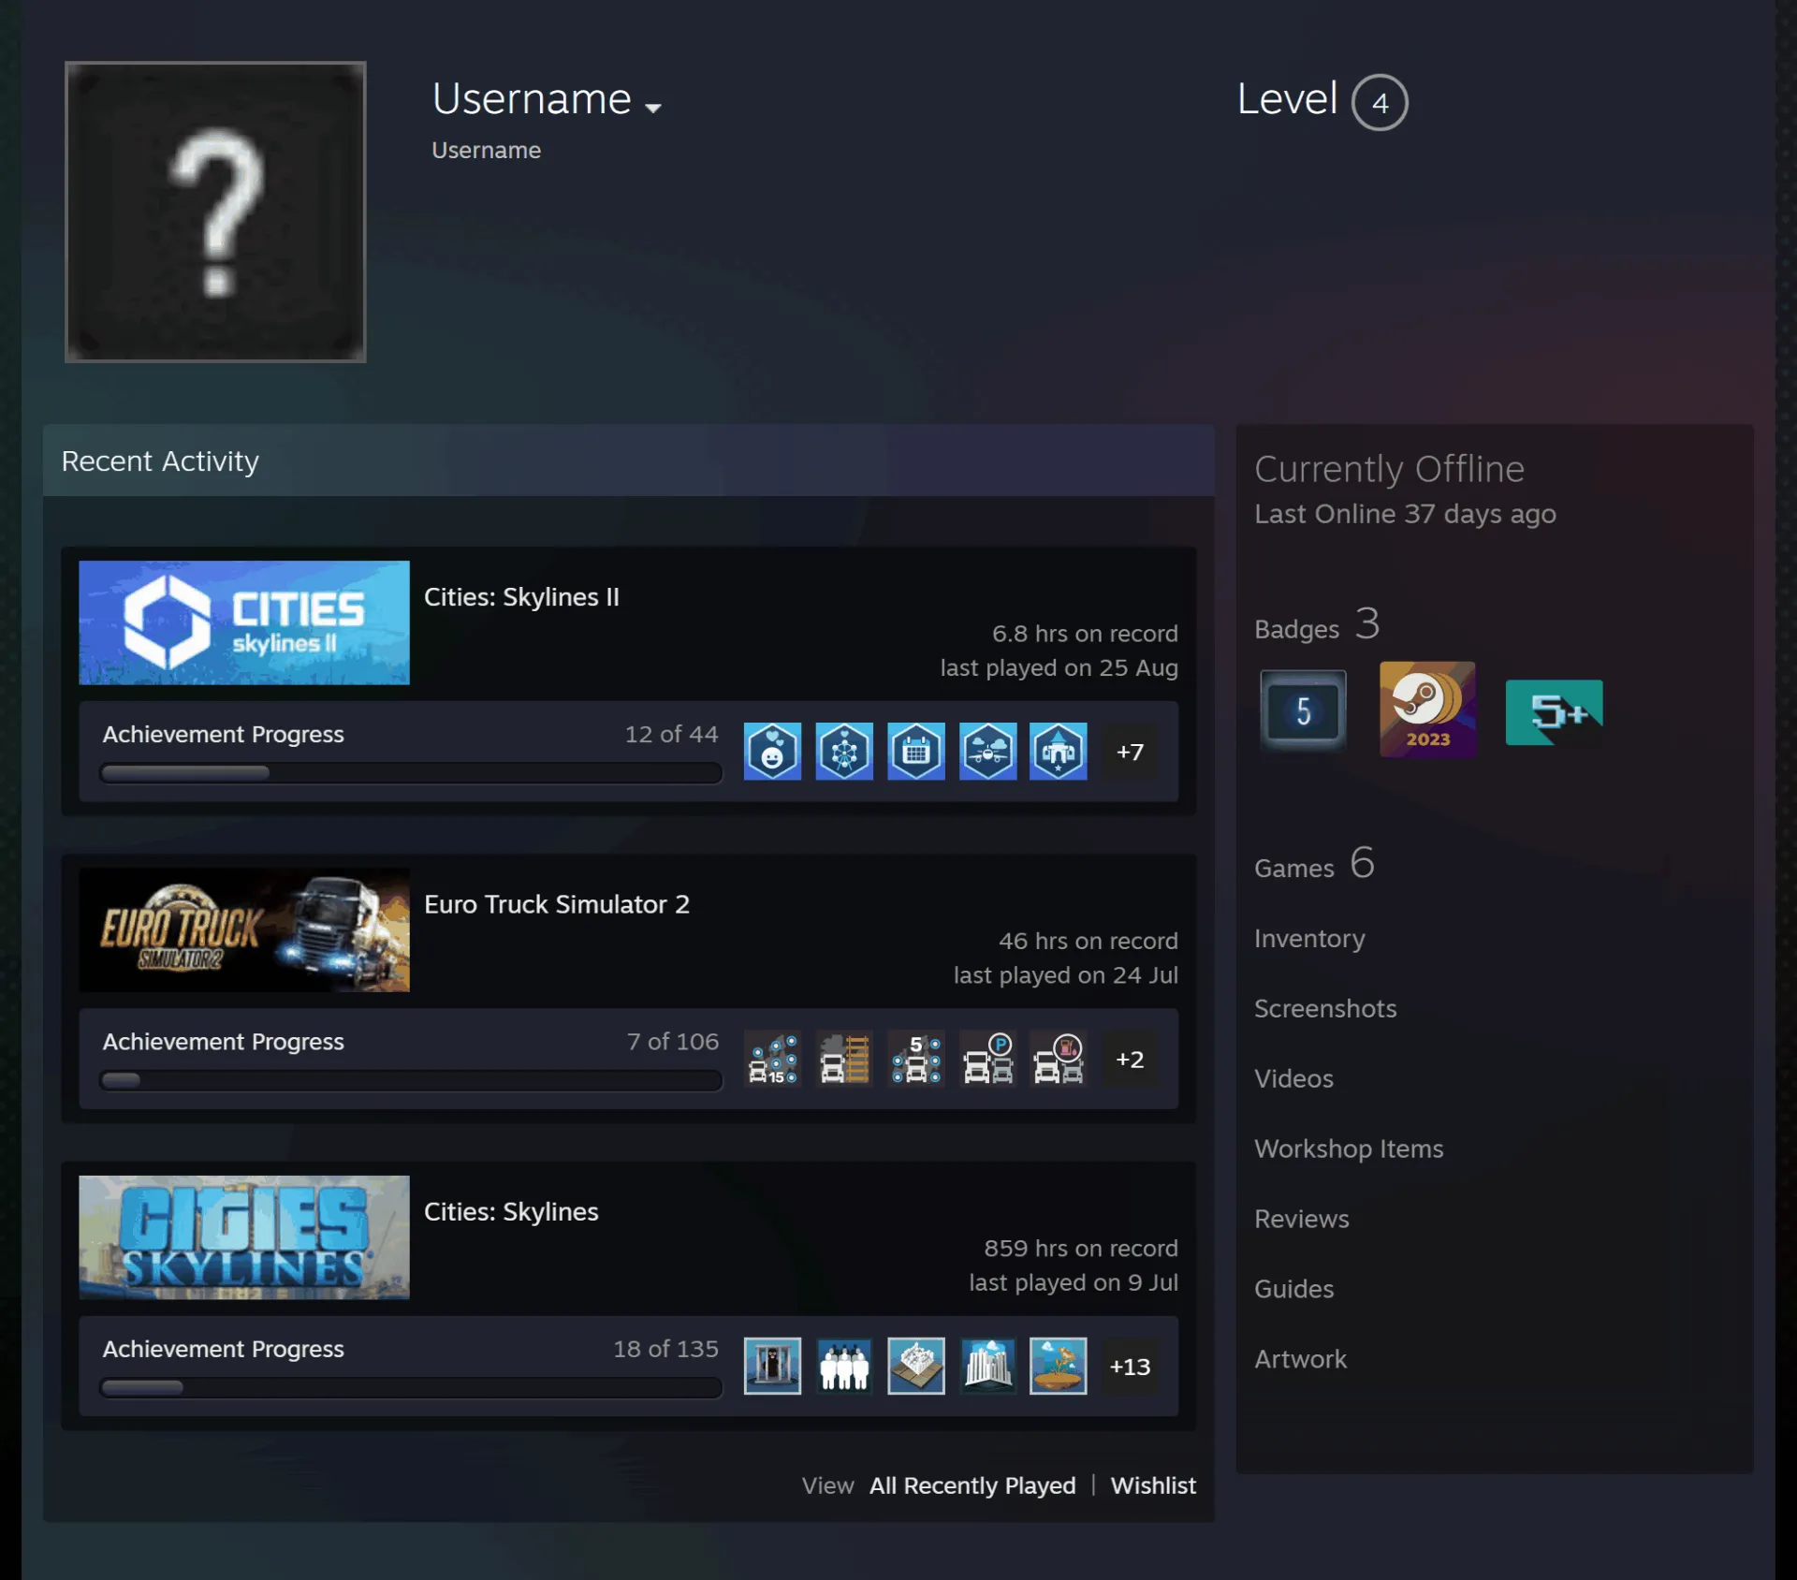Show +7 more Skylines II achievements
Image resolution: width=1797 pixels, height=1580 pixels.
(x=1130, y=752)
